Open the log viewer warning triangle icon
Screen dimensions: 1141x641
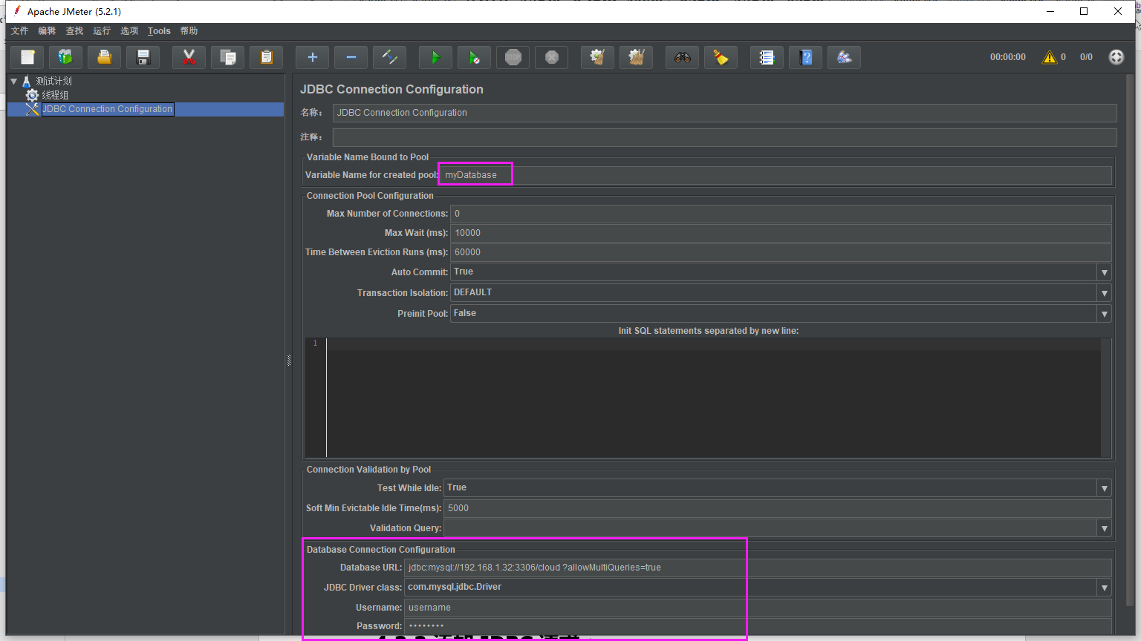pos(1050,57)
